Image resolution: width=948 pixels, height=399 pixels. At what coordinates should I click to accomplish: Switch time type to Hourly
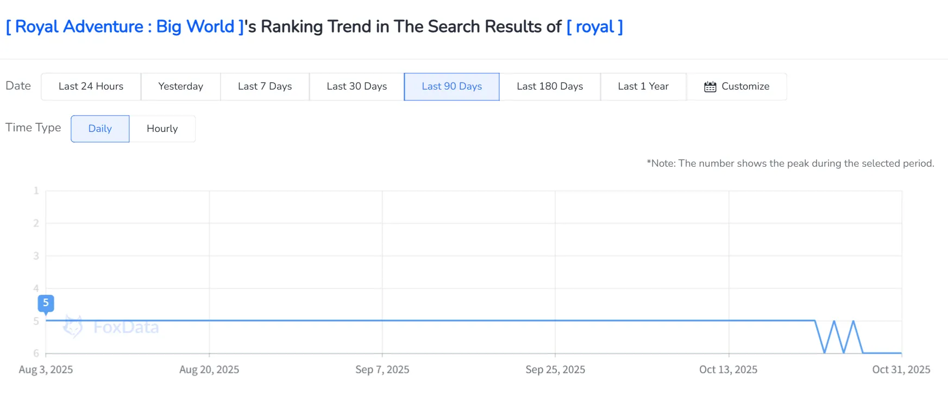162,129
